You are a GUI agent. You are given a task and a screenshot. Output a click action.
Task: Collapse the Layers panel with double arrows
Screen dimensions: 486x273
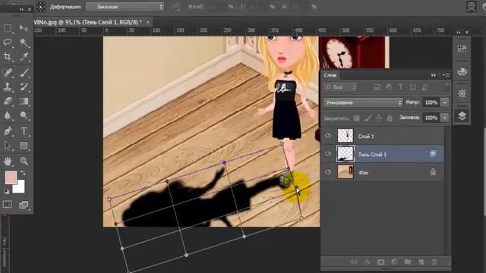[434, 75]
